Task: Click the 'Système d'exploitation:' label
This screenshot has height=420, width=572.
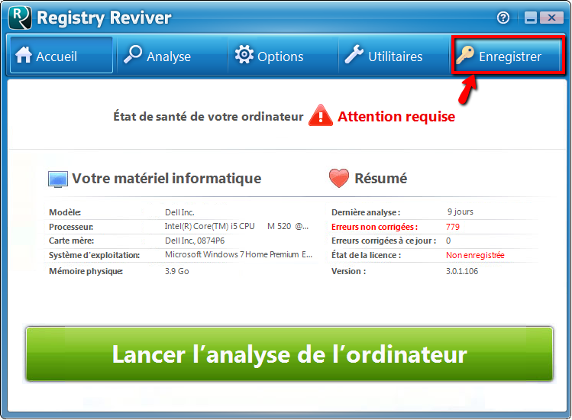Action: pyautogui.click(x=94, y=255)
